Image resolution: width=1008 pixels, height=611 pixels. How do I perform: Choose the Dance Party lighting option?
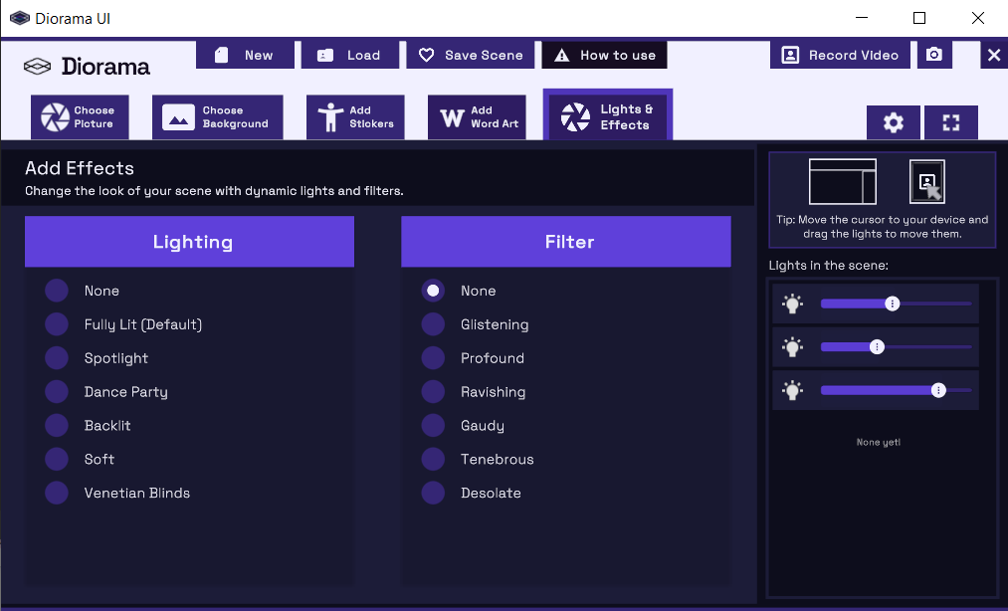(x=57, y=392)
